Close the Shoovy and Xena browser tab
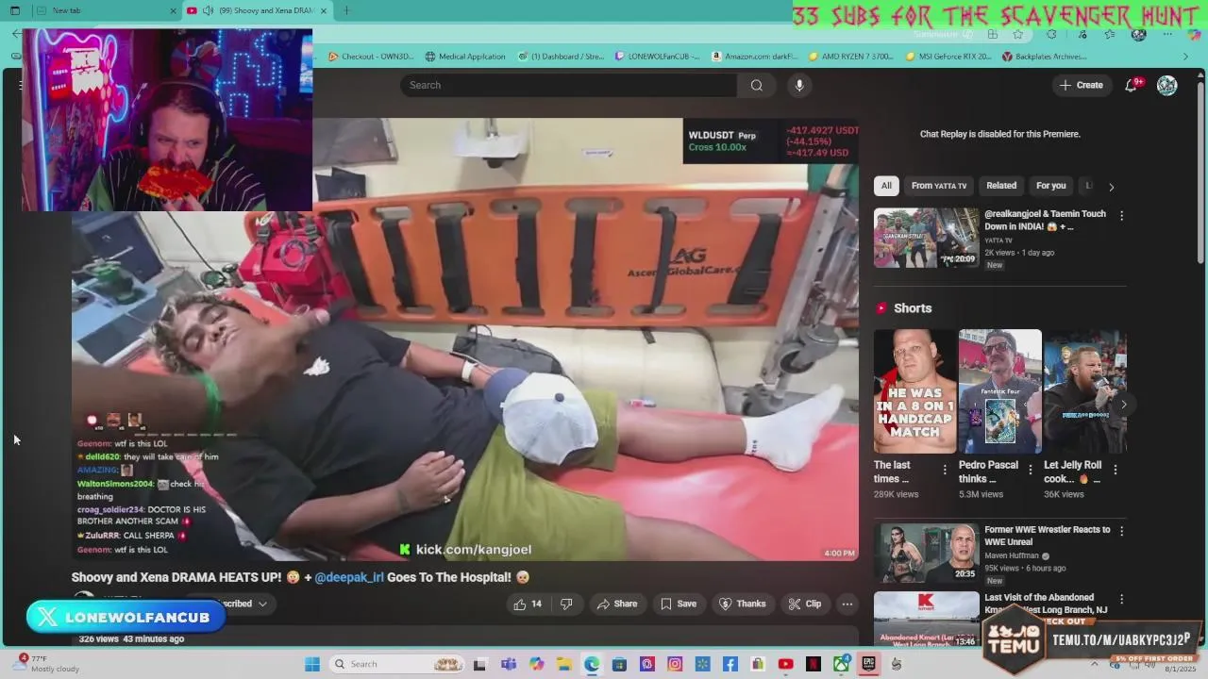 324,10
